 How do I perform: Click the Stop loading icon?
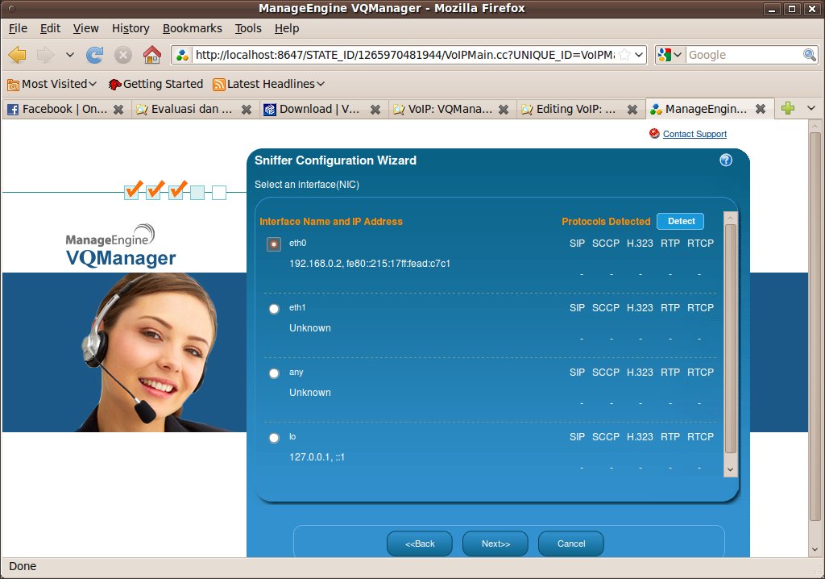(123, 54)
